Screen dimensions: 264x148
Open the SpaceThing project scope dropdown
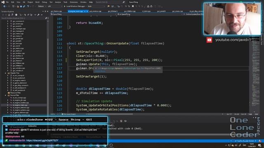tap(115, 14)
